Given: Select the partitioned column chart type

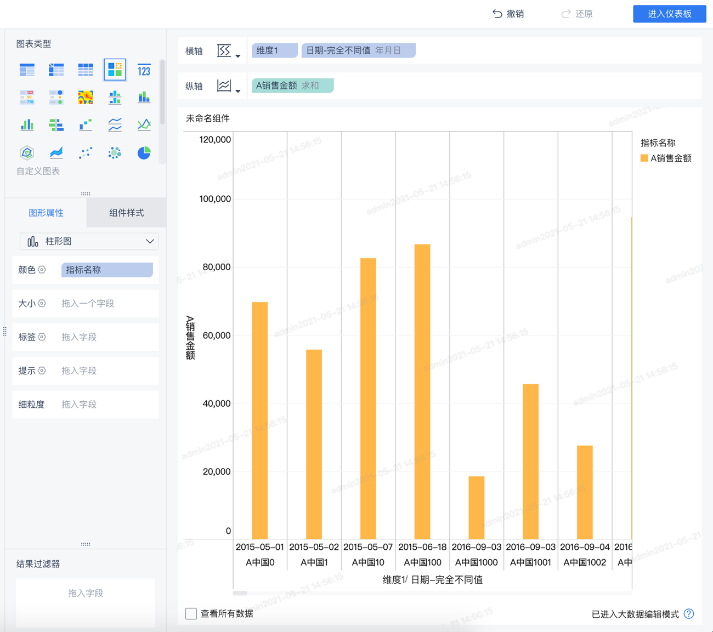Looking at the screenshot, I should tap(115, 98).
